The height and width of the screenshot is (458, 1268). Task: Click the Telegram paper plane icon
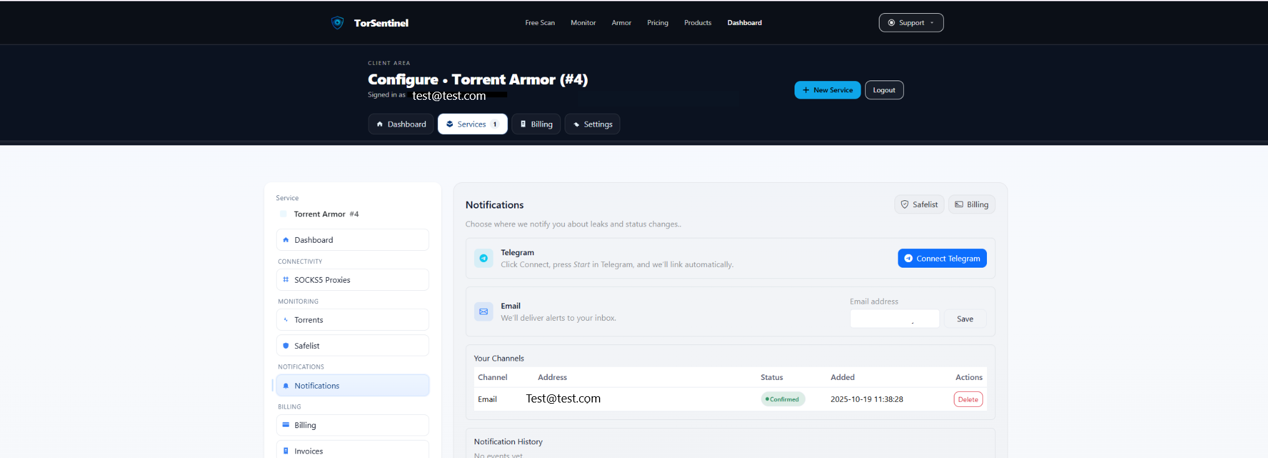click(x=483, y=258)
